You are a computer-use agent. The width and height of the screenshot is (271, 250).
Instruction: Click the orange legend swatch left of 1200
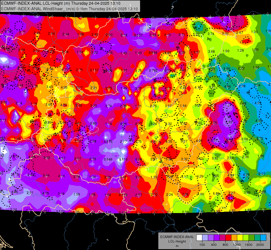(x=234, y=238)
